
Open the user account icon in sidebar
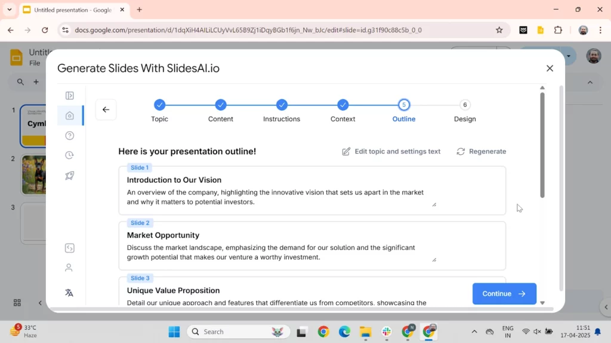[69, 268]
